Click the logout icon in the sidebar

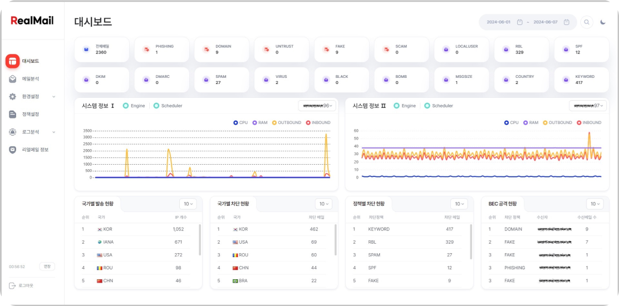pyautogui.click(x=12, y=285)
